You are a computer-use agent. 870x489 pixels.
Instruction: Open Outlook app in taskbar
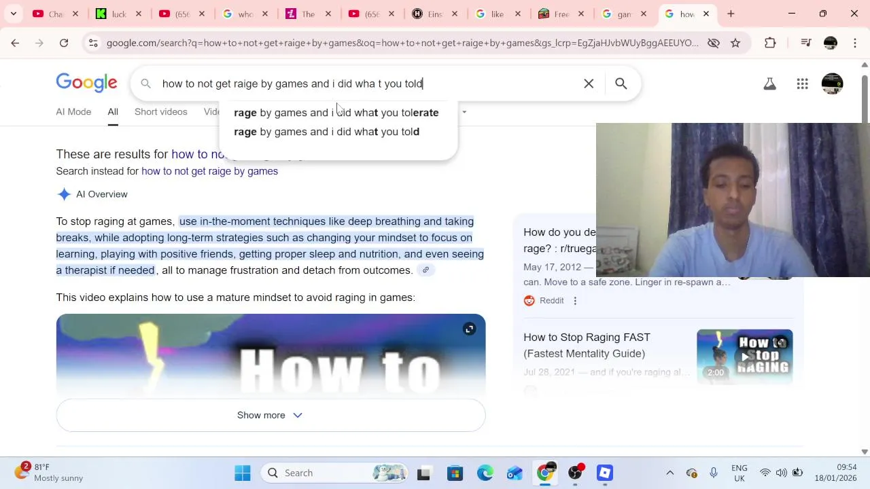tap(515, 473)
